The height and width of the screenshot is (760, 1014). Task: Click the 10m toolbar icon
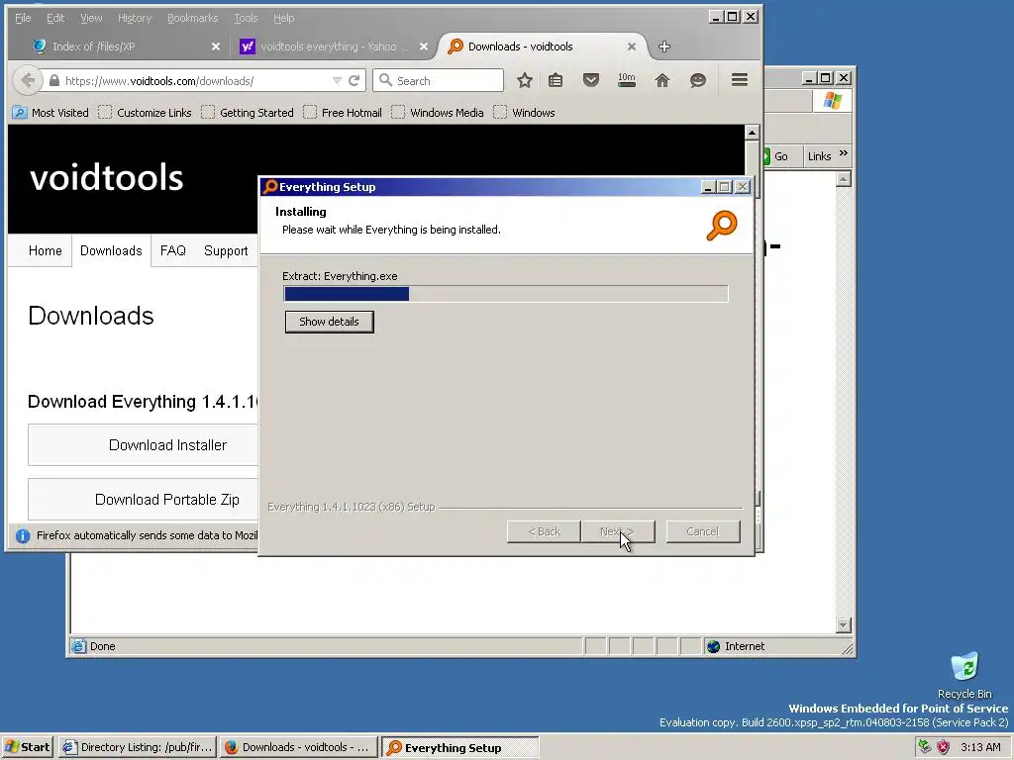coord(627,81)
